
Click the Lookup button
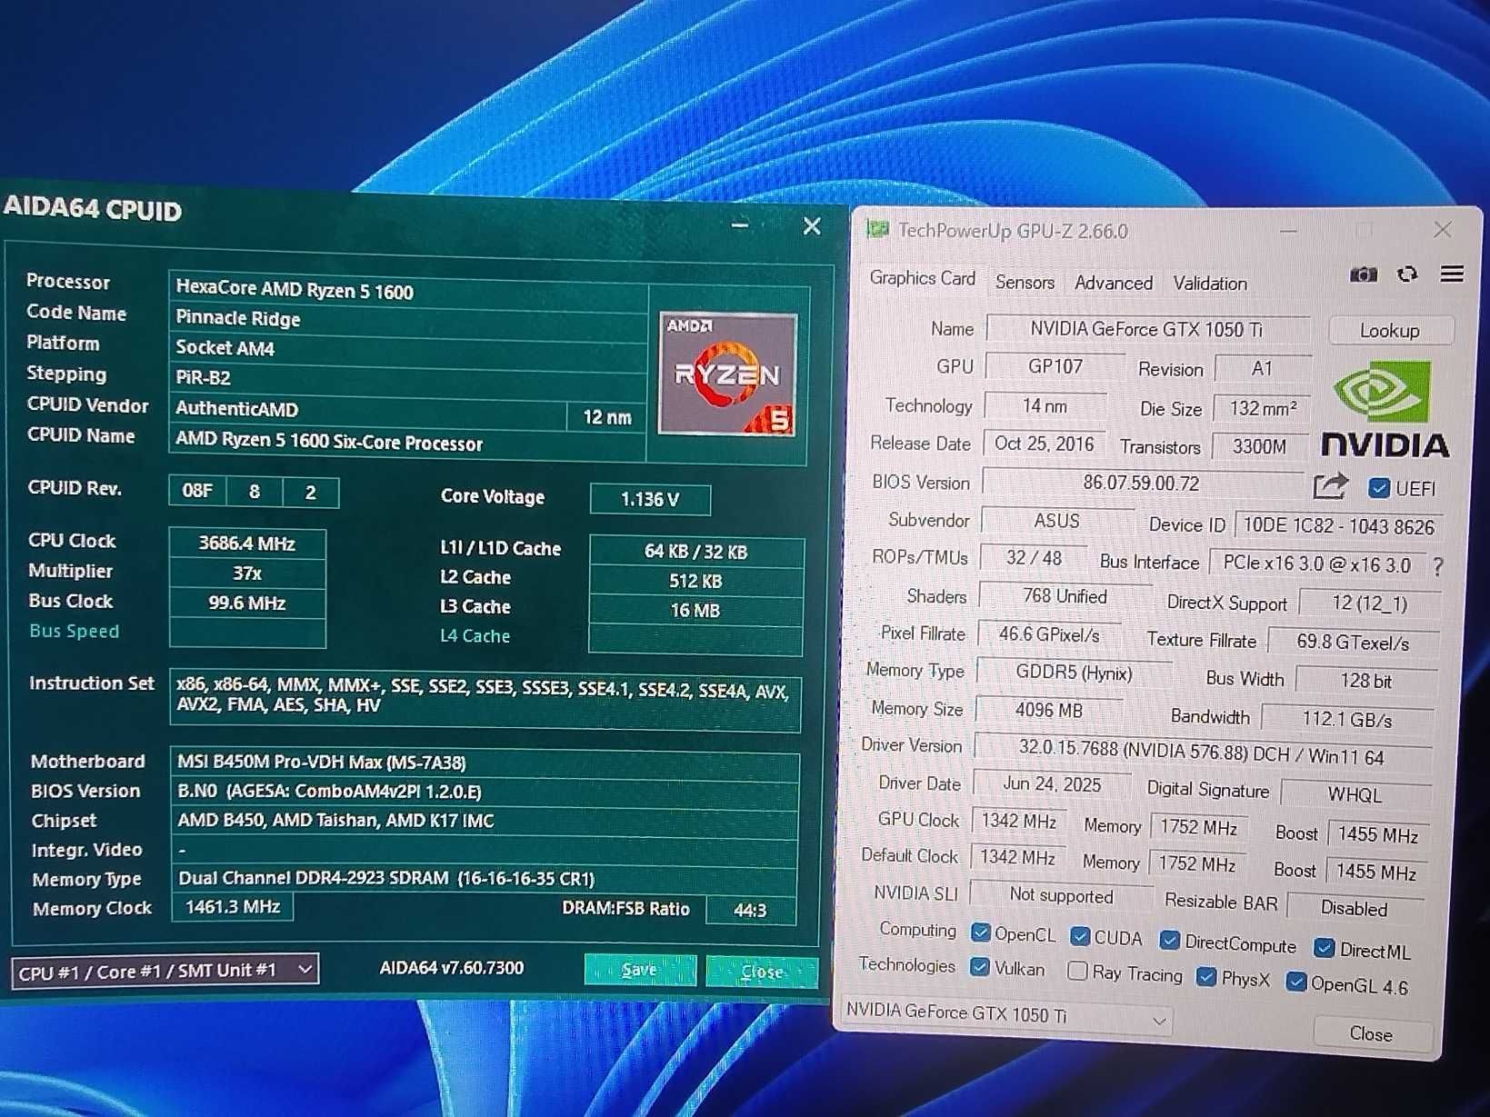(x=1389, y=331)
